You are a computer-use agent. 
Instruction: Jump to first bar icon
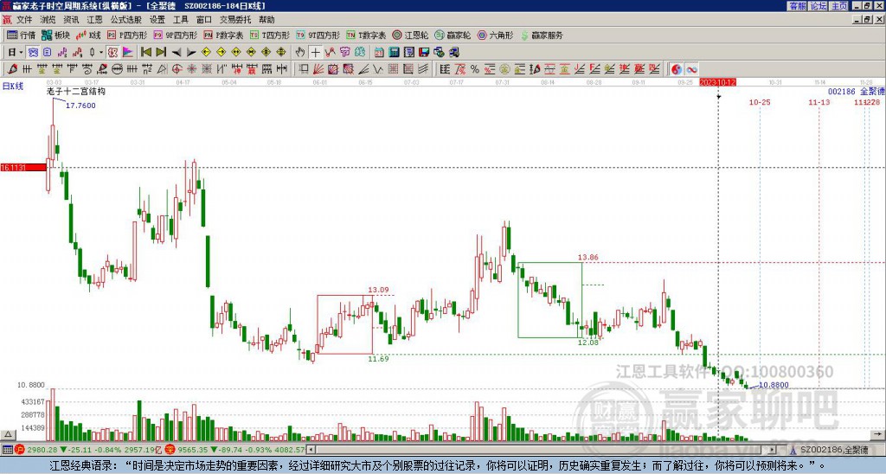[145, 52]
